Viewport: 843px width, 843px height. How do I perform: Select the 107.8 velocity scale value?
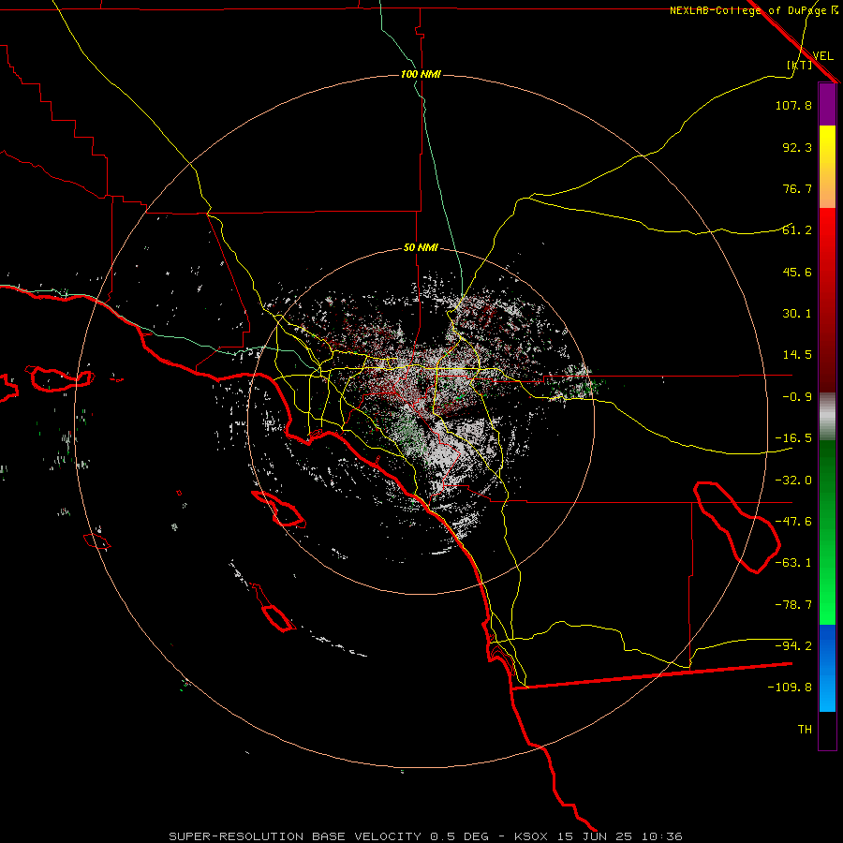[793, 105]
